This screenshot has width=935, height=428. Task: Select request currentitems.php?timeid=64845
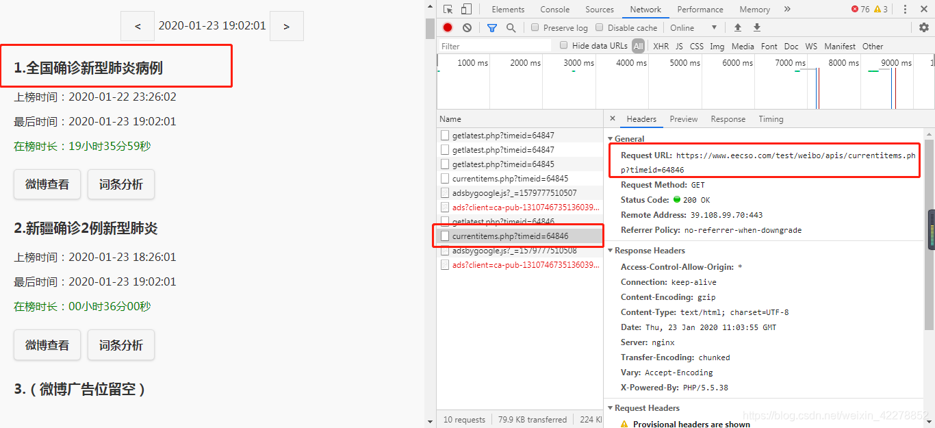pyautogui.click(x=520, y=179)
